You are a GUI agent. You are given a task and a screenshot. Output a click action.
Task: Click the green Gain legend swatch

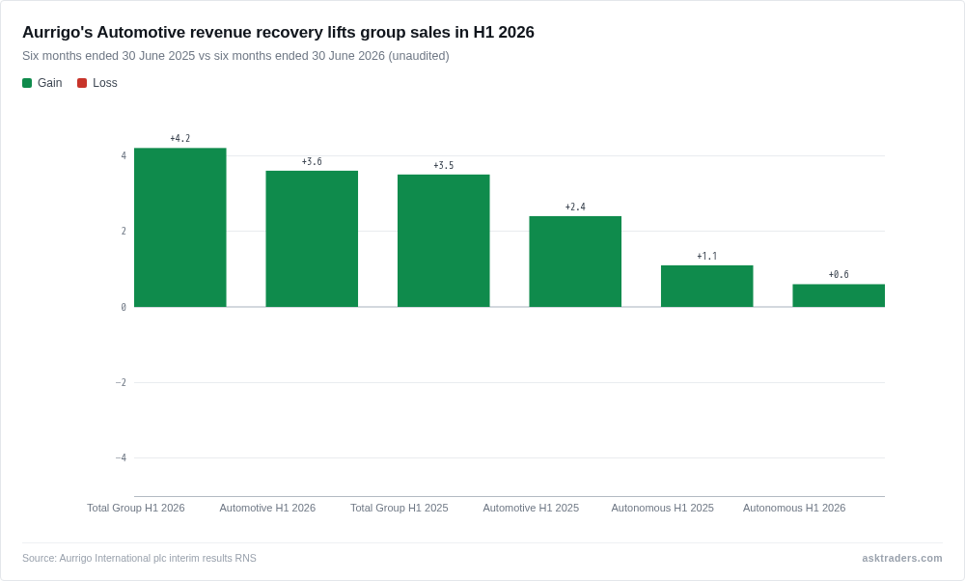27,83
